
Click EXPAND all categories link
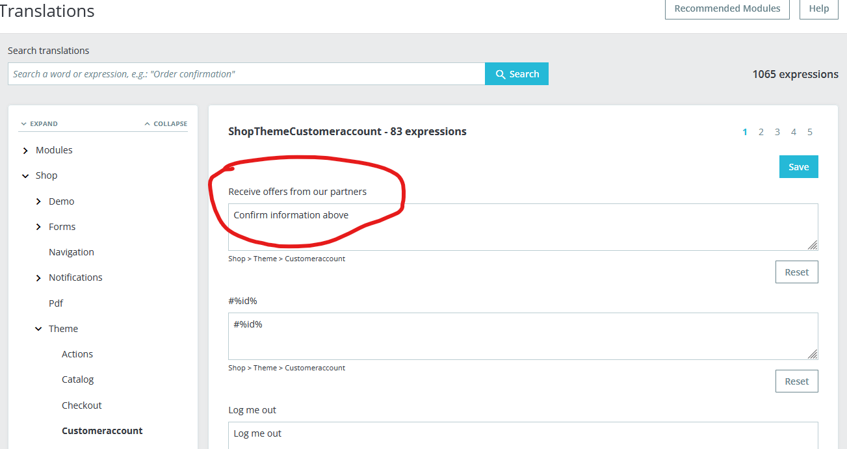coord(39,123)
